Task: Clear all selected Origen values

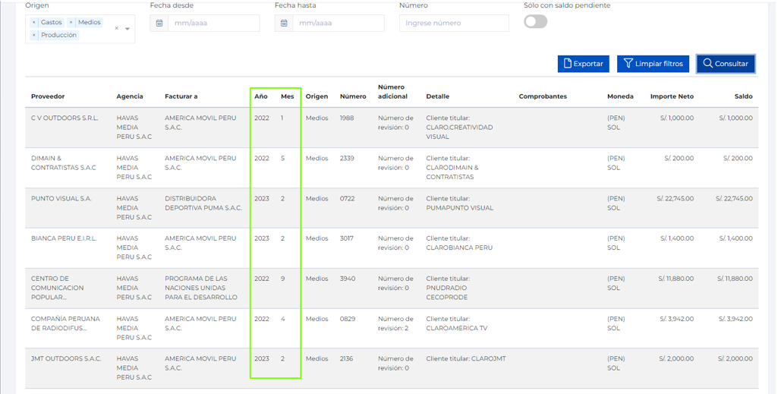Action: click(x=117, y=28)
